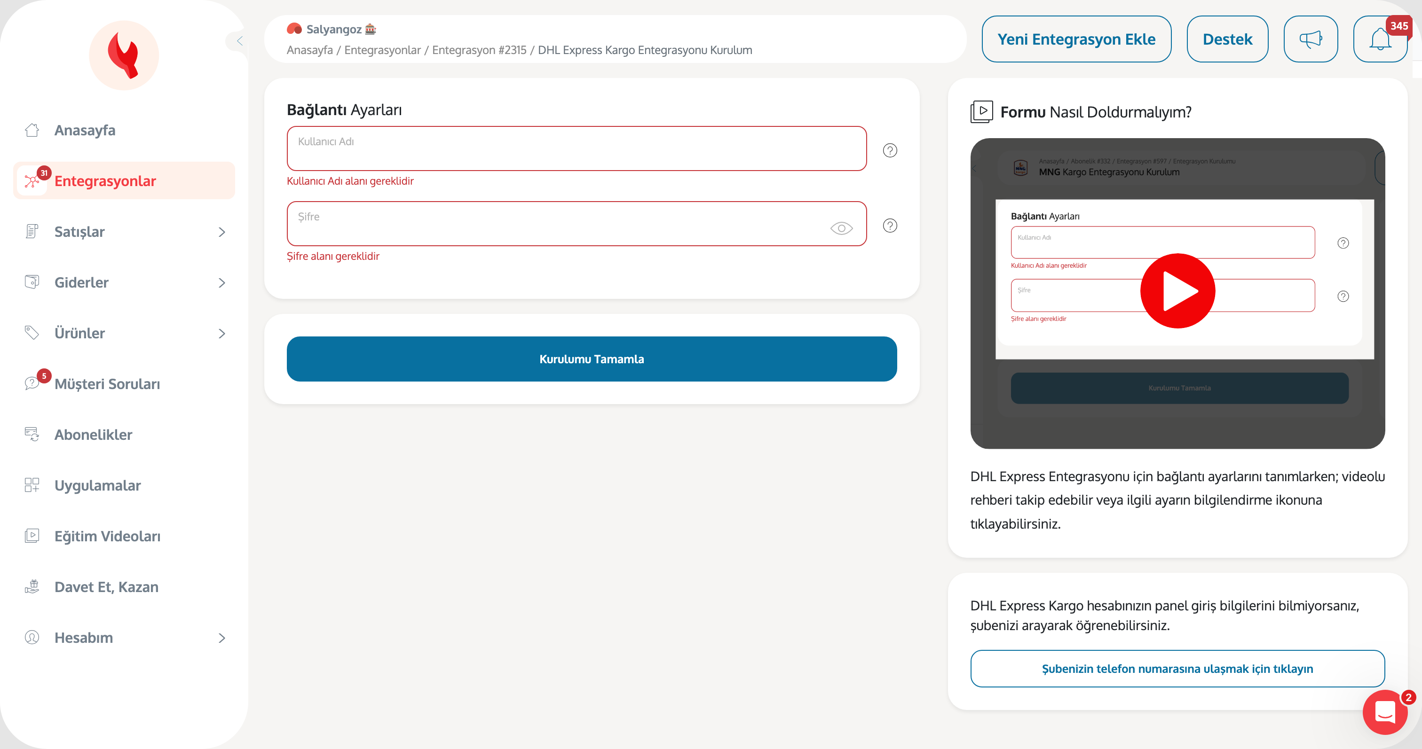Go to Anasayfa in the sidebar
Screen dimensions: 1422x749
[124, 130]
